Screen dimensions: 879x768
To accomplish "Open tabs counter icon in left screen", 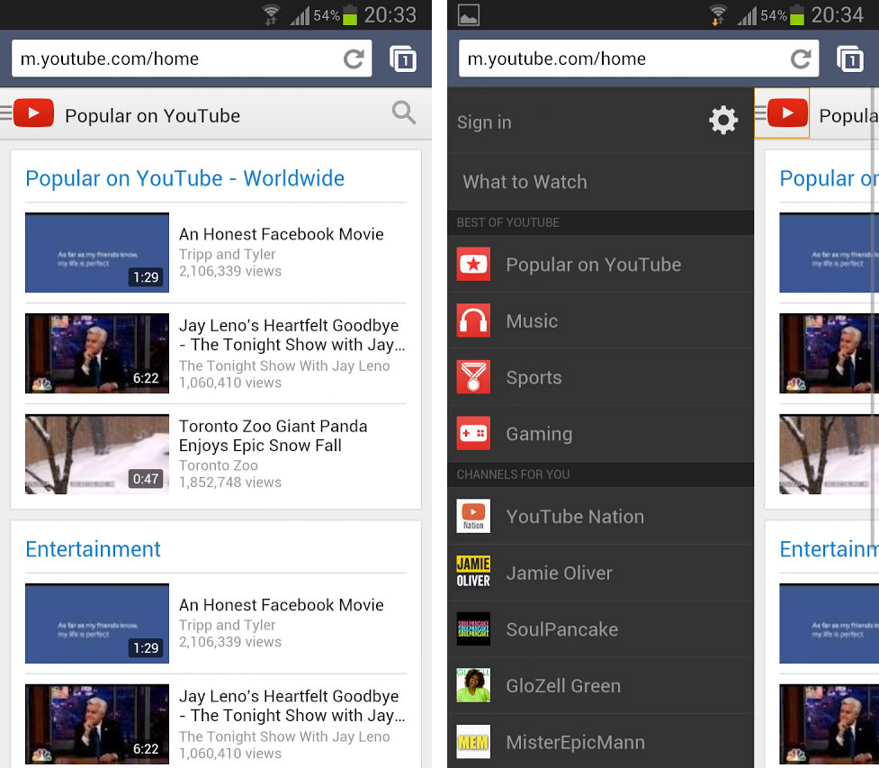I will pos(402,59).
